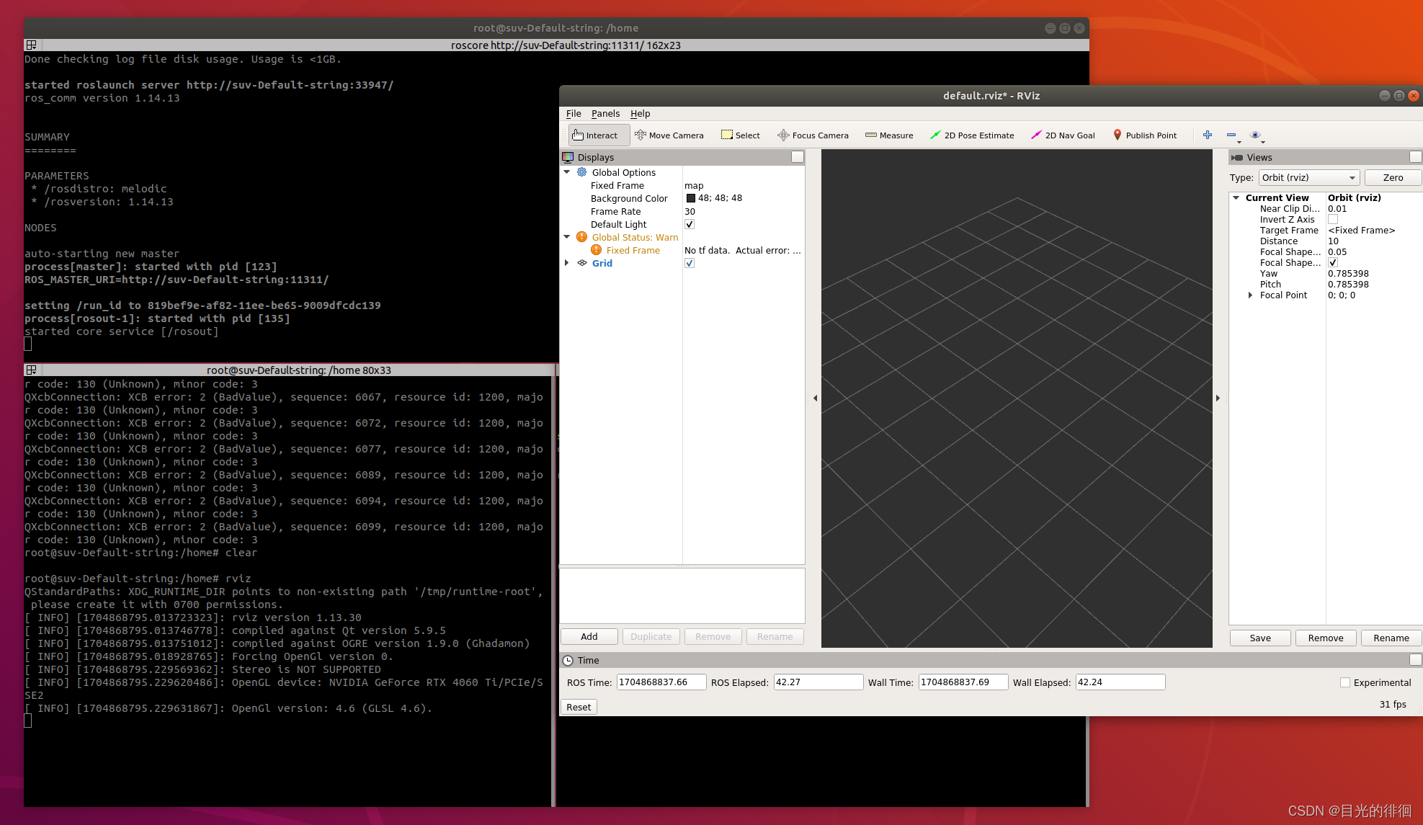1423x825 pixels.
Task: Select the 2D Pose Estimate tool
Action: pyautogui.click(x=972, y=135)
